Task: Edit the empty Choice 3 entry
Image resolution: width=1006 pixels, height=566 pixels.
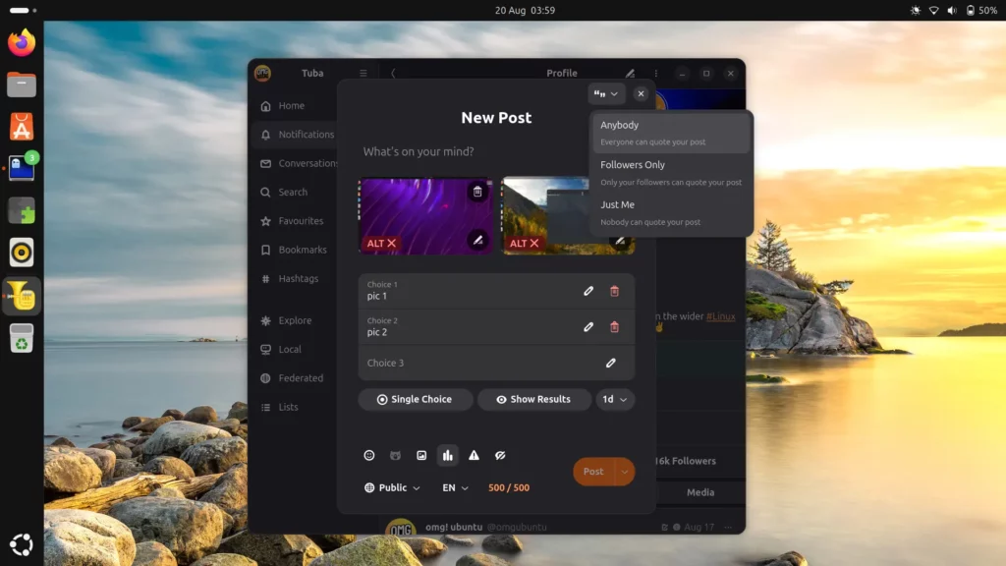Action: click(x=611, y=363)
